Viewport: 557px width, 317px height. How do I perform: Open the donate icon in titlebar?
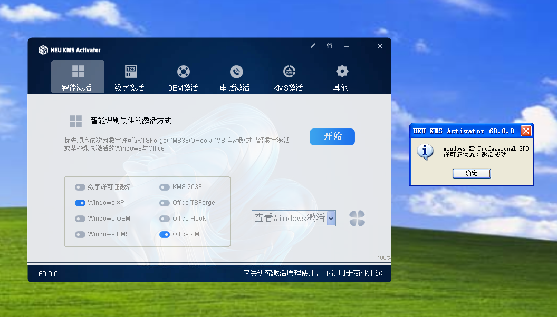click(x=329, y=46)
